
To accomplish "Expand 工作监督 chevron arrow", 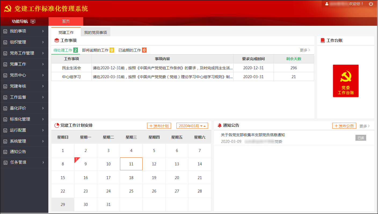I will coord(43,97).
